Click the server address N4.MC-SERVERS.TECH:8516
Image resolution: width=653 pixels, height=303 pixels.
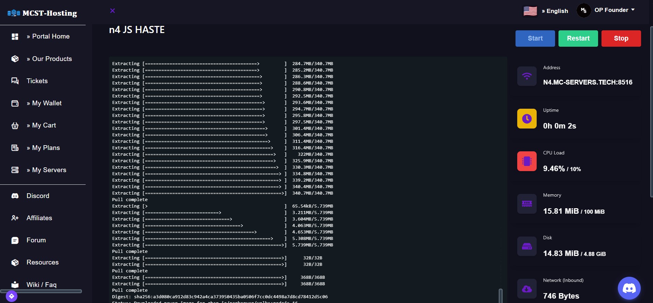coord(587,82)
